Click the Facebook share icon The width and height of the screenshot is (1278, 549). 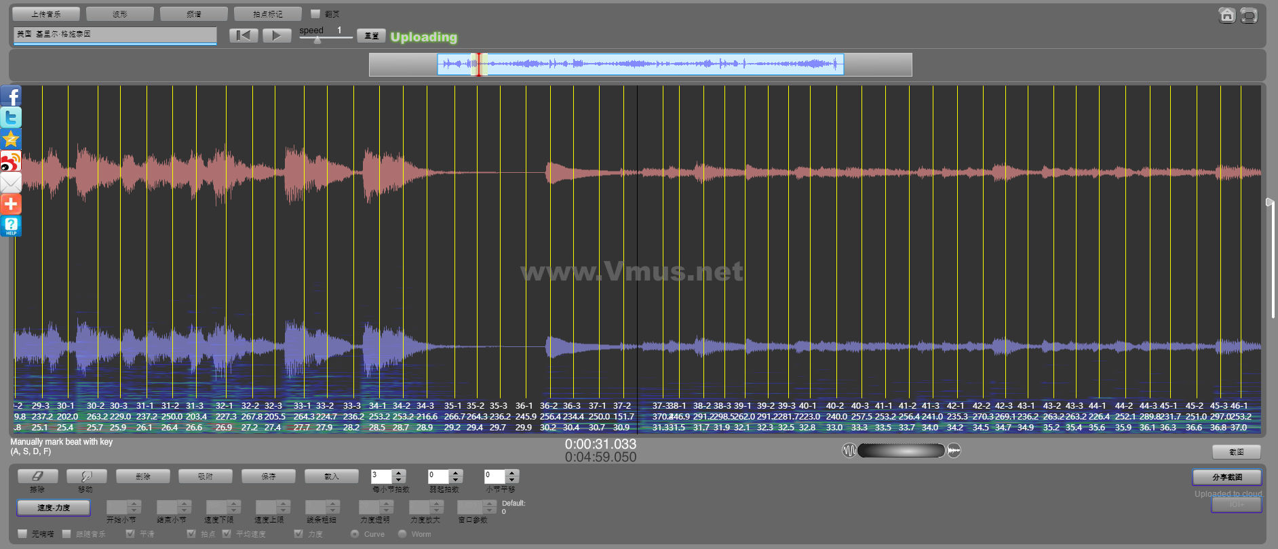click(x=11, y=96)
